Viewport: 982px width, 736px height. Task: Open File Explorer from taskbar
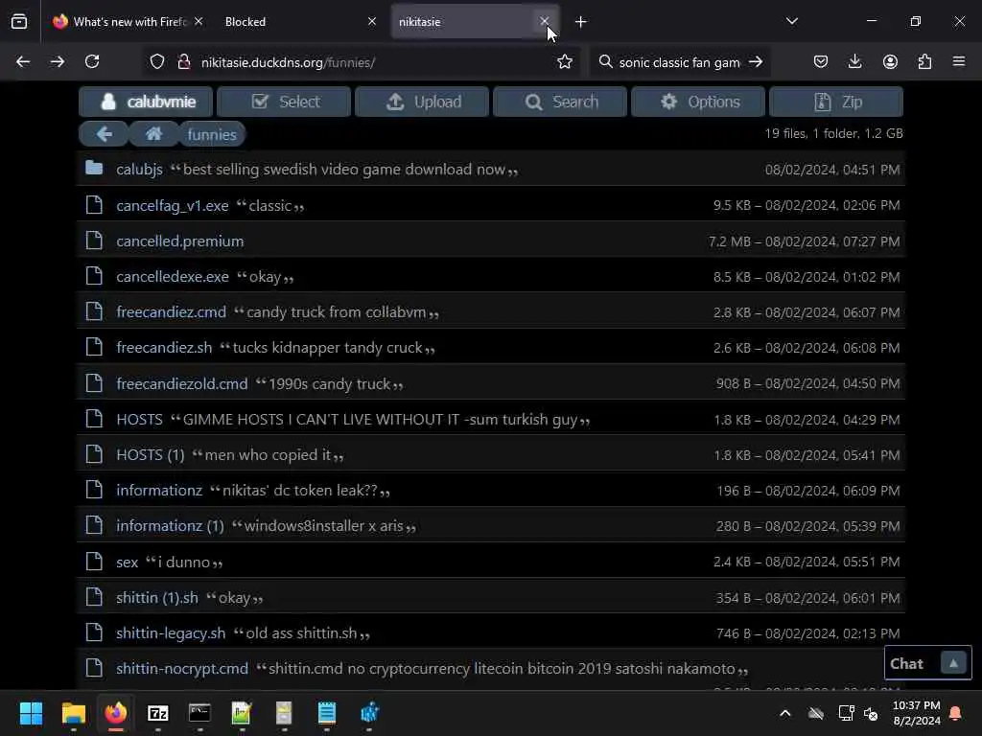(x=73, y=713)
